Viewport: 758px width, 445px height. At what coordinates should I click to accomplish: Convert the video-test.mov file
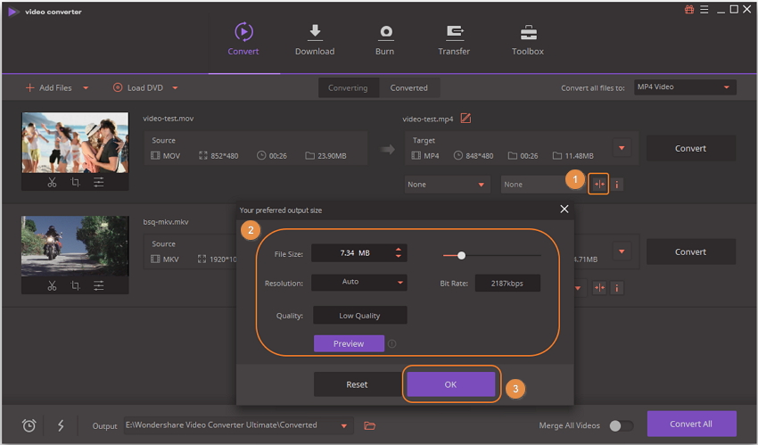pyautogui.click(x=690, y=148)
